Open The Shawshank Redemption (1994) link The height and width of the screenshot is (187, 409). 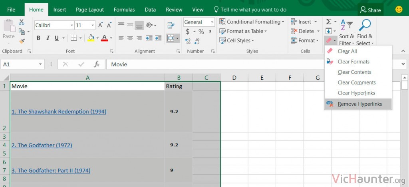tap(59, 112)
